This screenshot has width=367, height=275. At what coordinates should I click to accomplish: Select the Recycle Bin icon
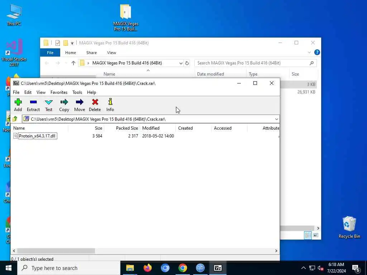coord(349,227)
